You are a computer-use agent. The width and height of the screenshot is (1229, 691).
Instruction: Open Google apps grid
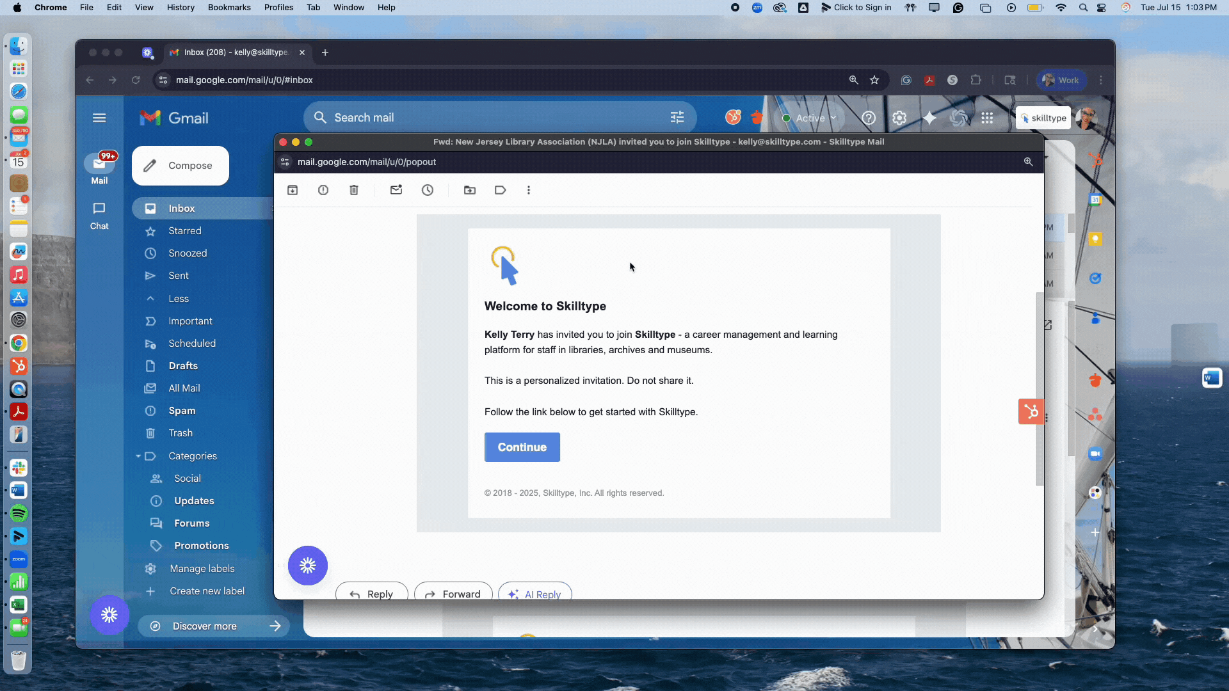tap(987, 118)
